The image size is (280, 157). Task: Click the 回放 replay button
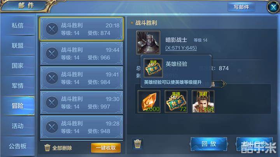point(209,144)
